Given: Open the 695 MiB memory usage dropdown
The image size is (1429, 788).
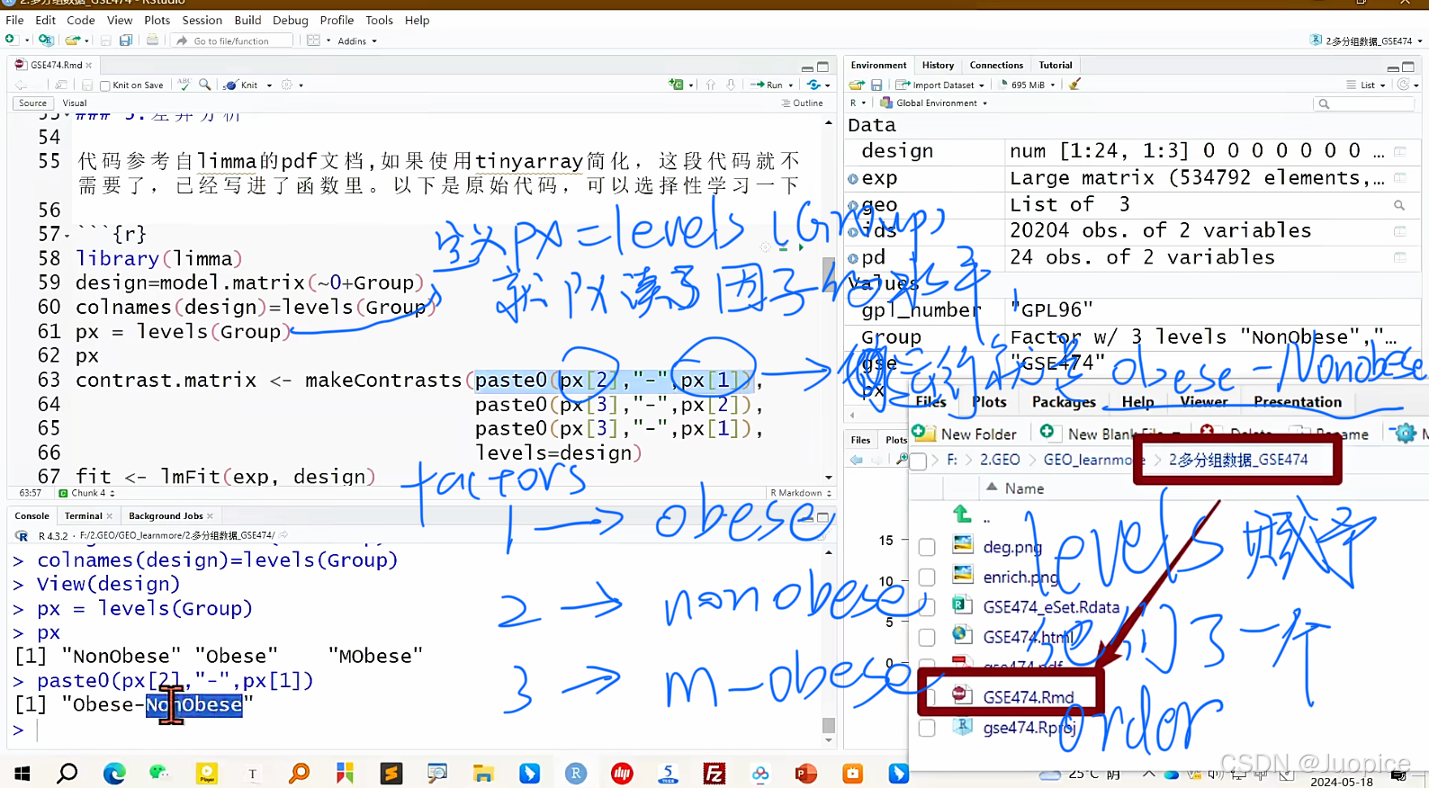Looking at the screenshot, I should point(1028,85).
